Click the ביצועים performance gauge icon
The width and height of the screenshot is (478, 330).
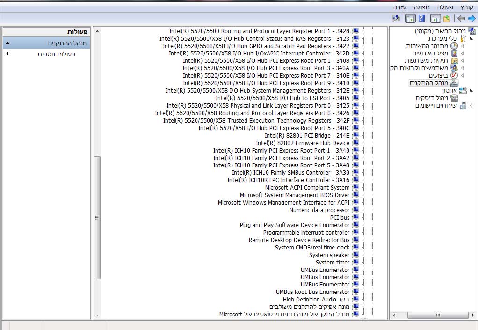(x=454, y=75)
